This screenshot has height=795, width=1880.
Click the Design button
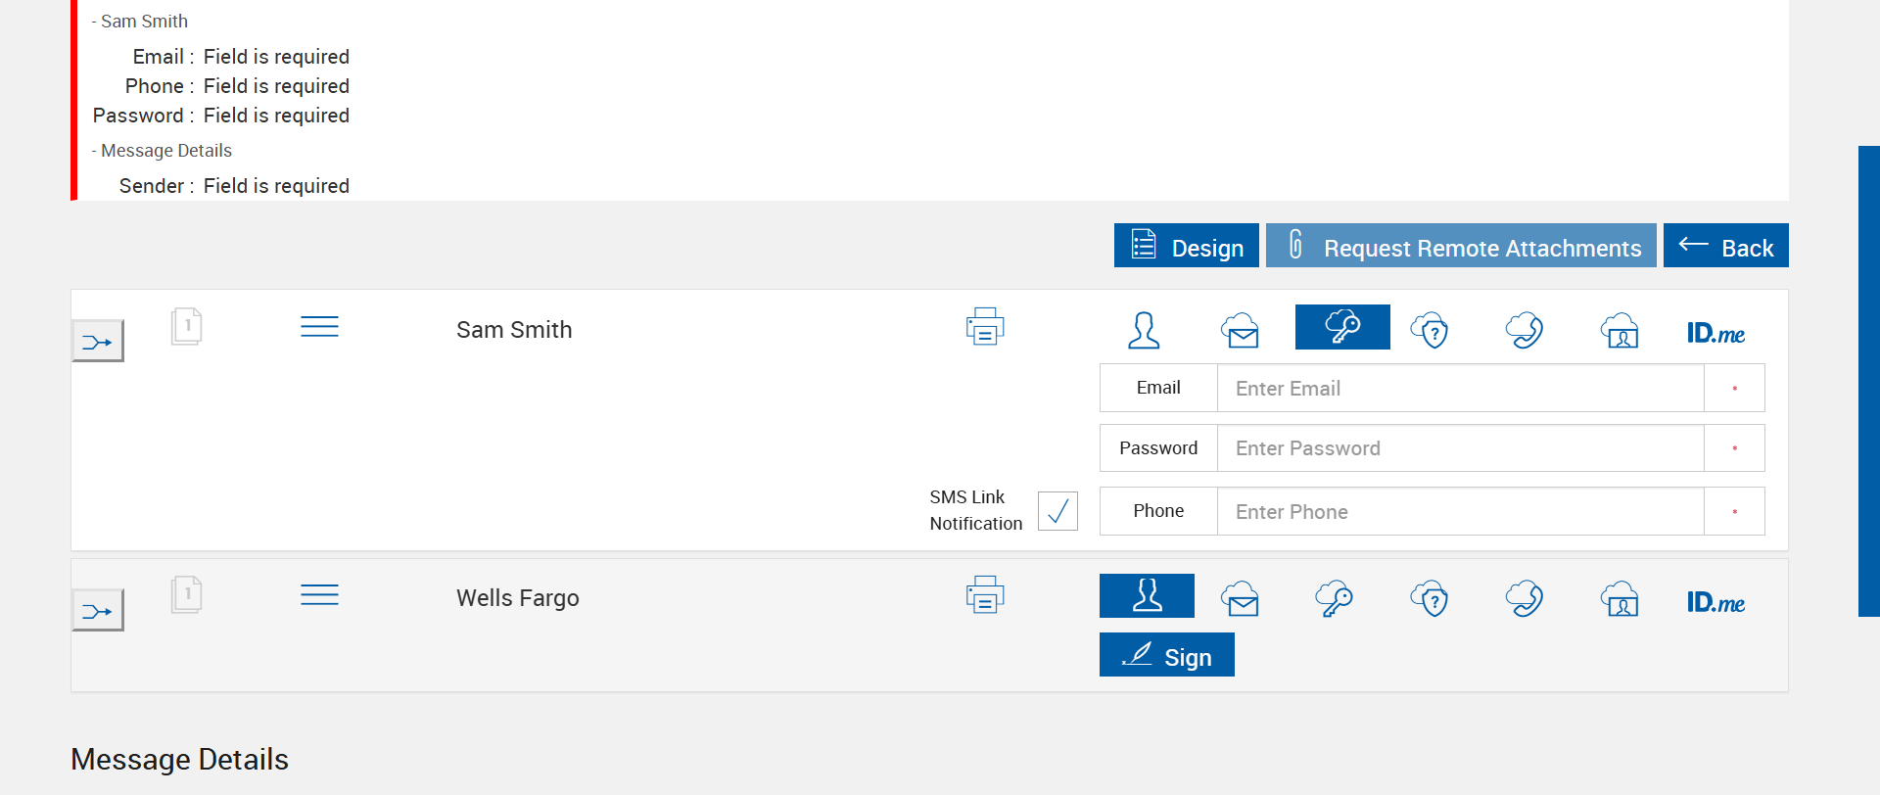coord(1186,246)
